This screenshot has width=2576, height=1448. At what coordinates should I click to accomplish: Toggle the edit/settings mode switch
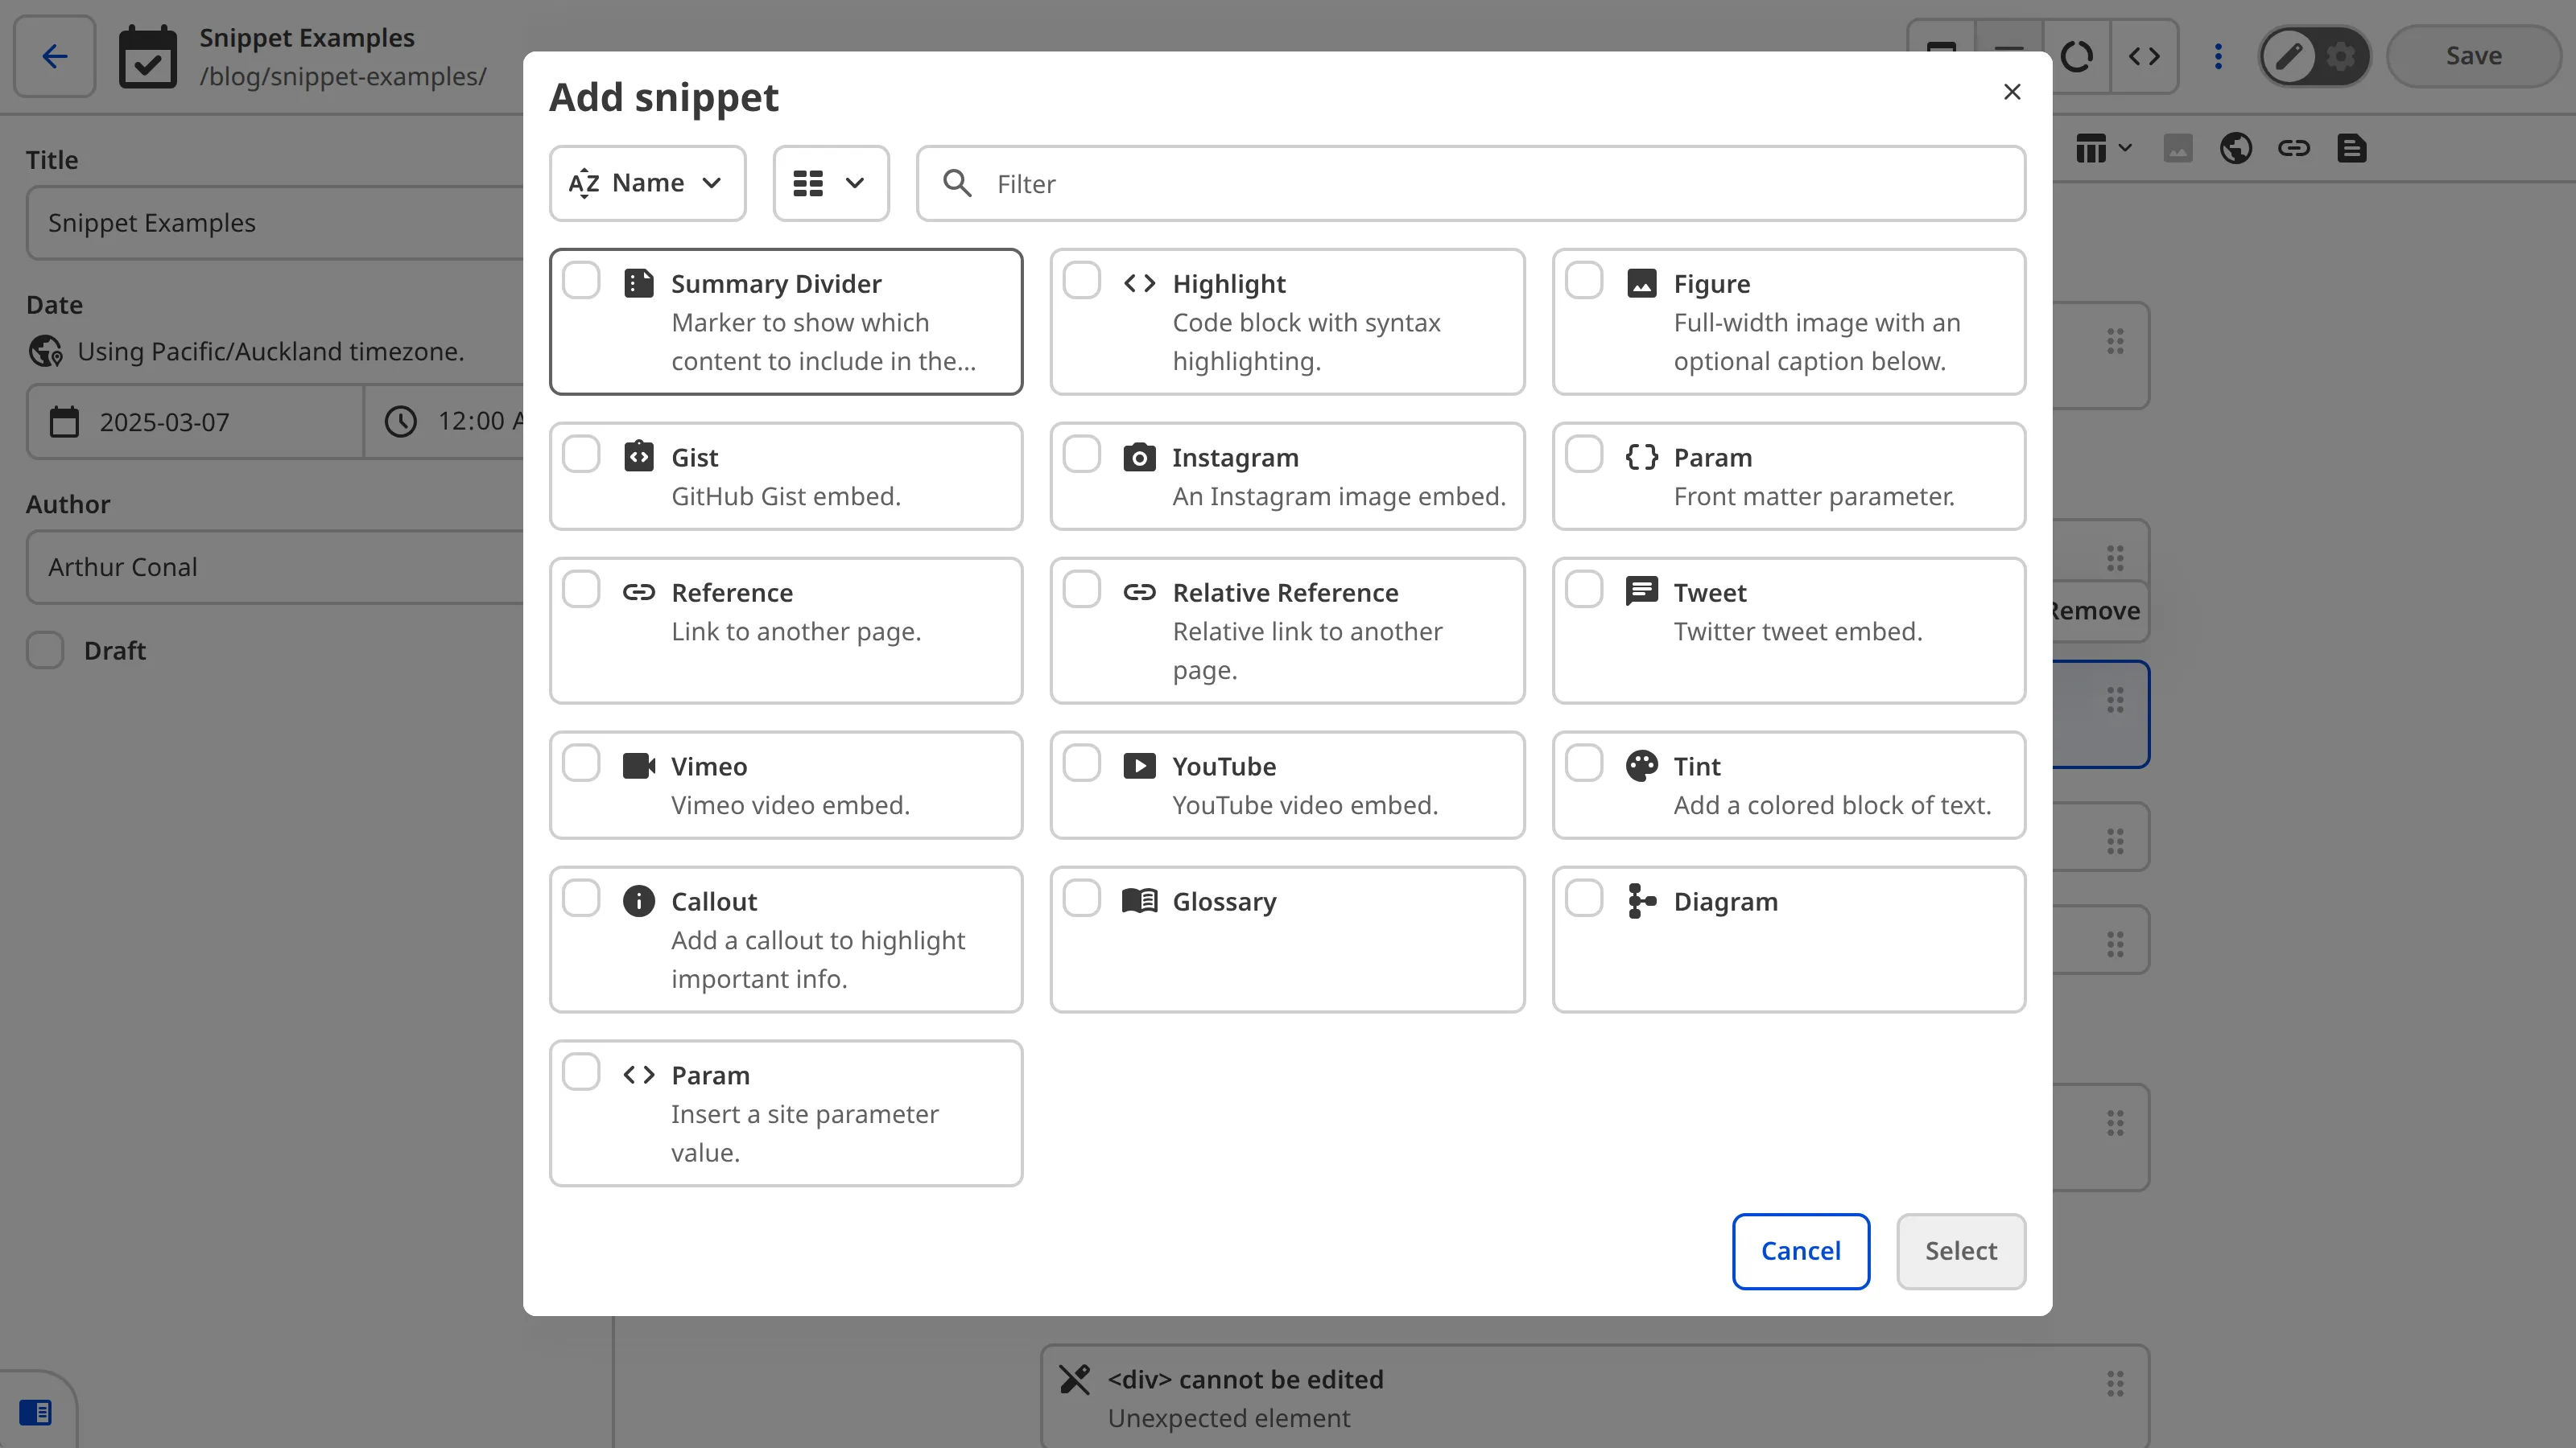point(2314,56)
